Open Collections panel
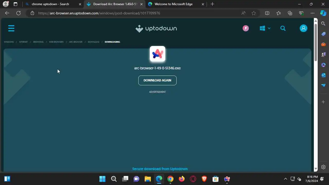The width and height of the screenshot is (329, 185). [x=290, y=13]
